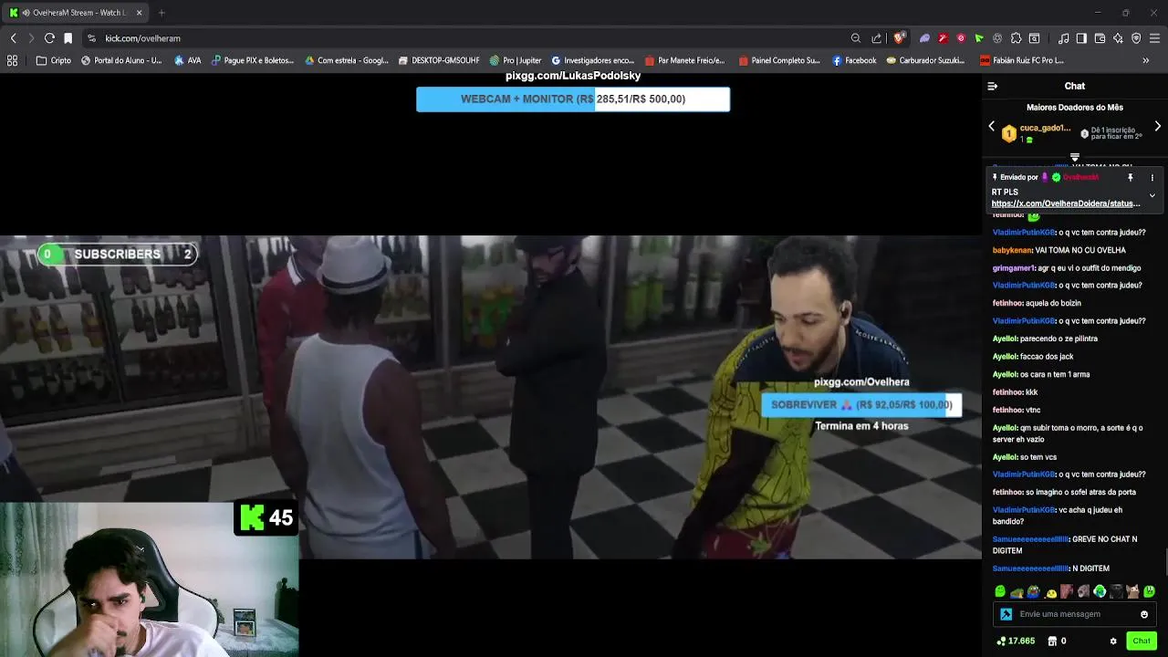Open the Brave wallet icon

(x=1100, y=38)
